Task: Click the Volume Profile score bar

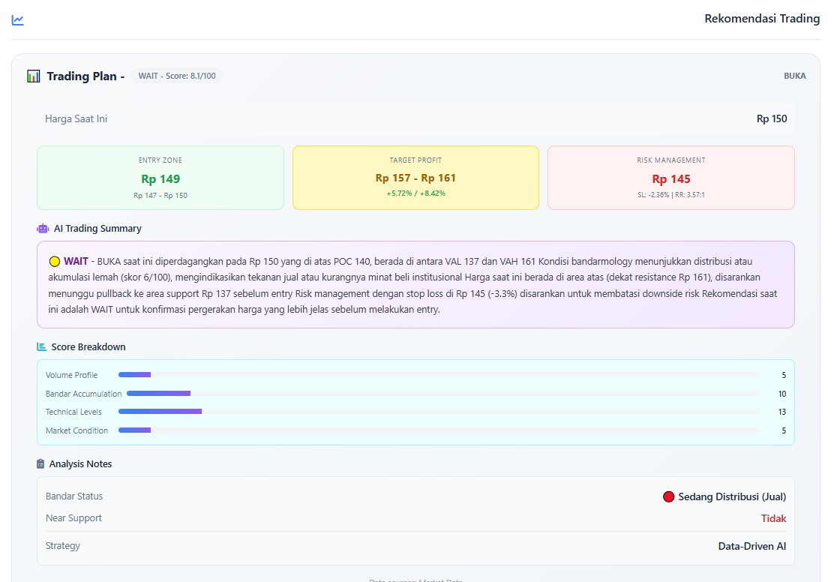Action: click(x=439, y=375)
